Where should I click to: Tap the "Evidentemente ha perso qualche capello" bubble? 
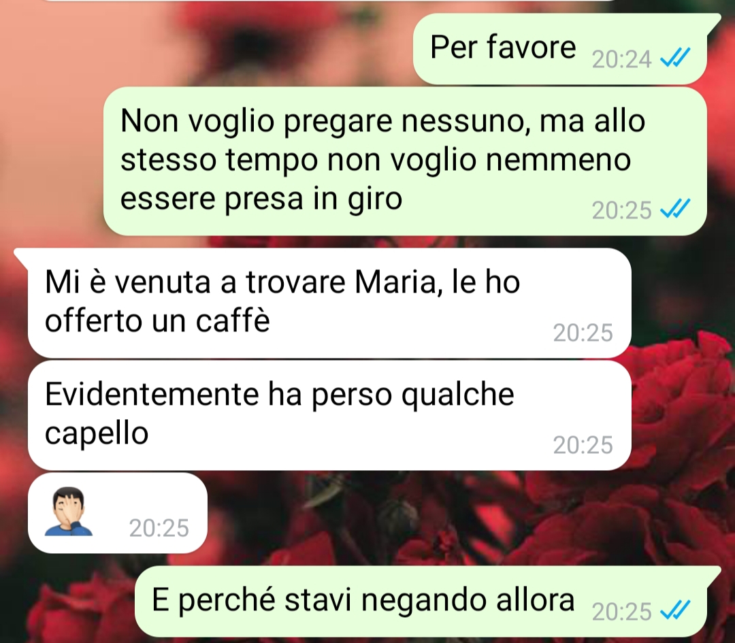coord(329,415)
